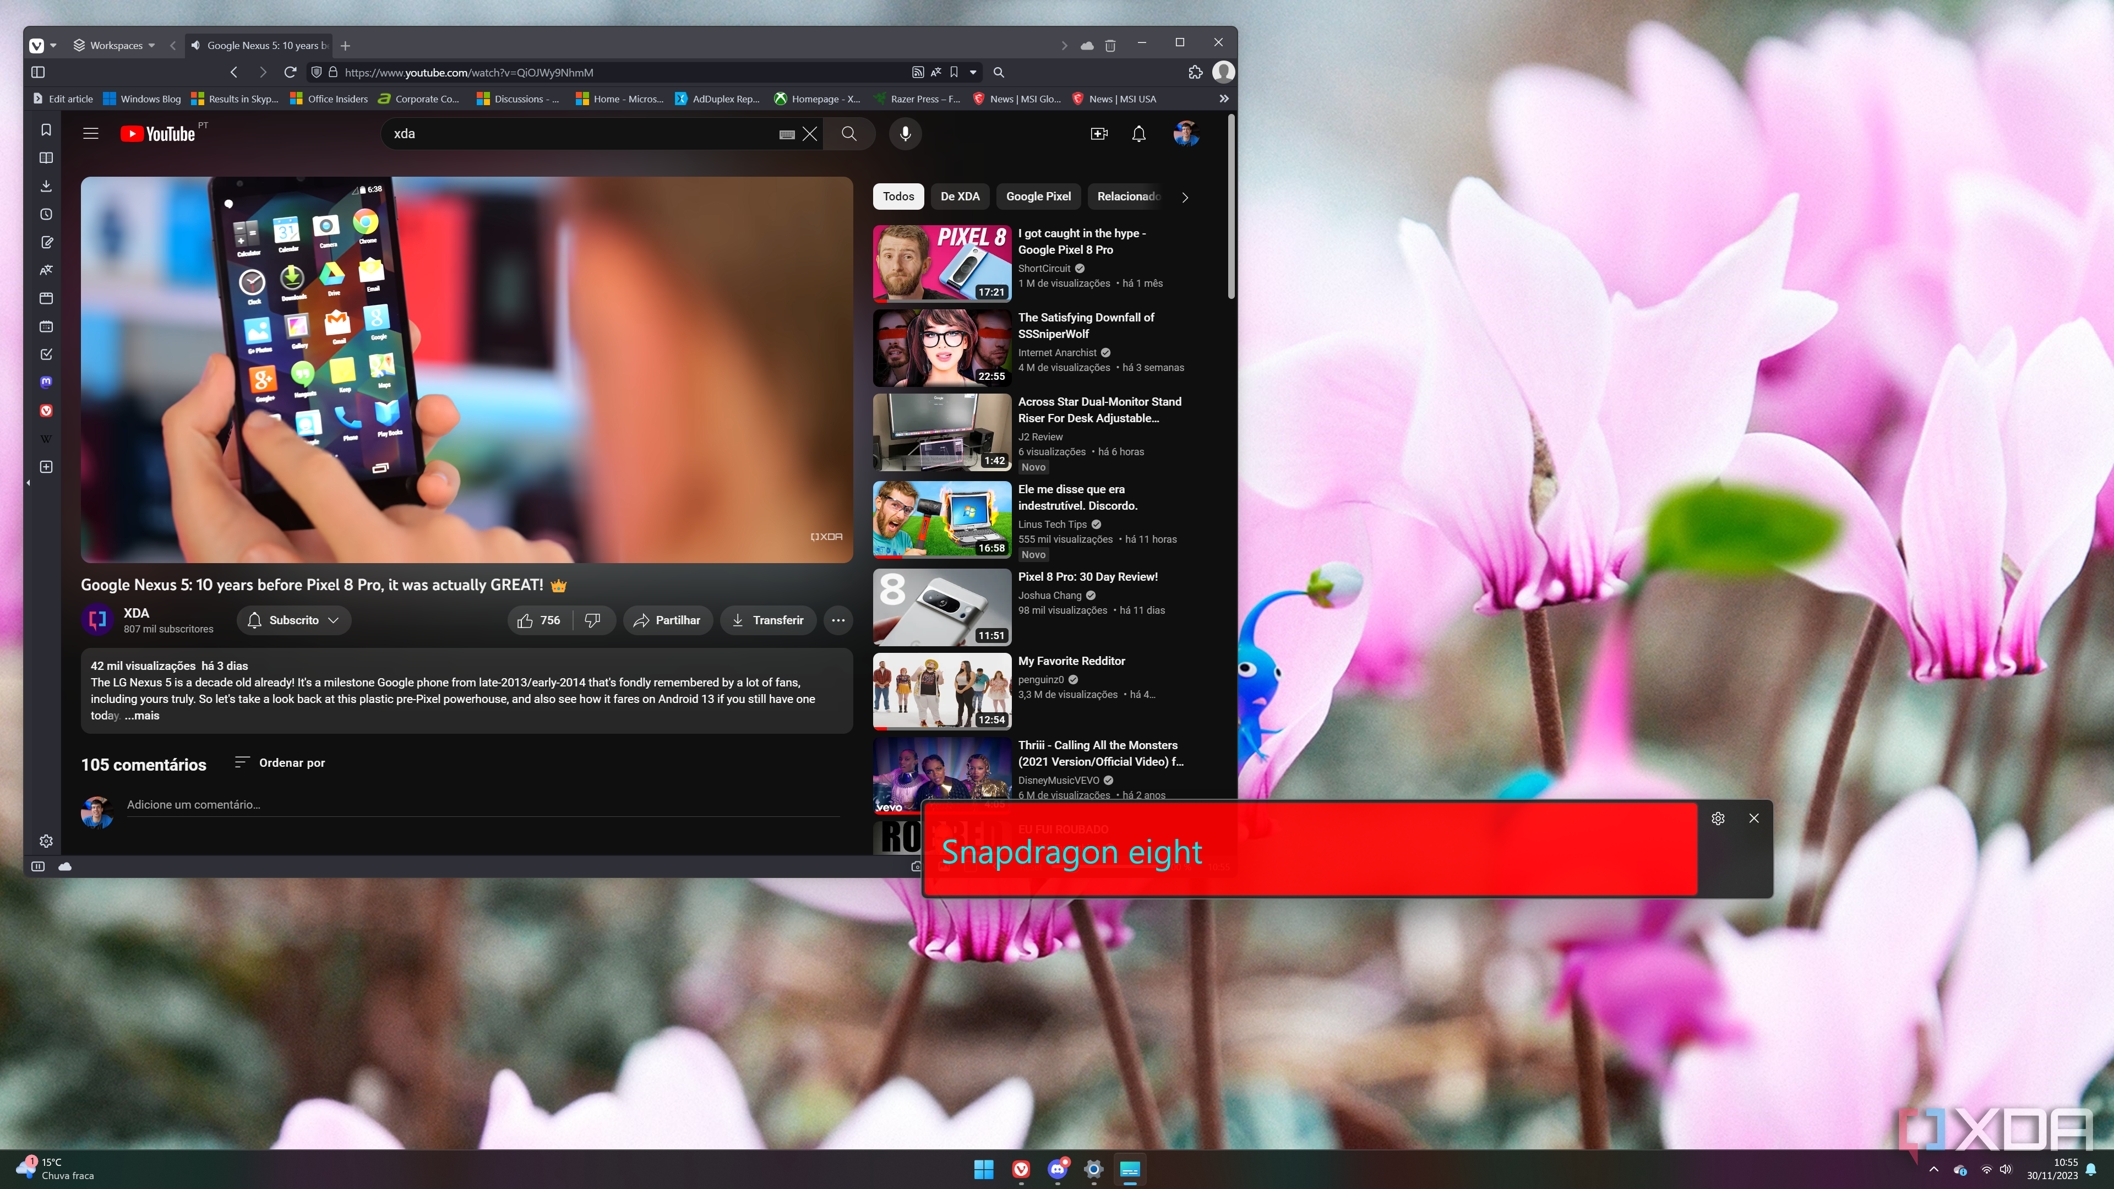
Task: Select the Google Pixel filter chip
Action: pyautogui.click(x=1038, y=197)
